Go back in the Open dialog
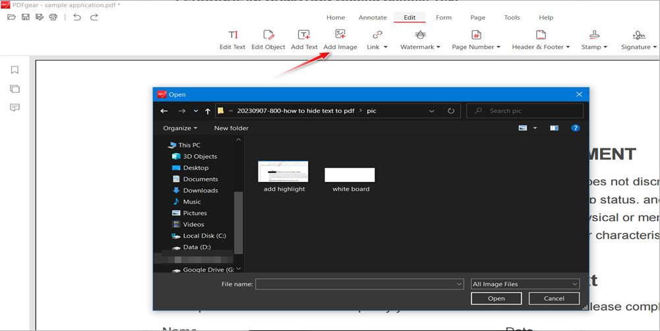 point(164,111)
